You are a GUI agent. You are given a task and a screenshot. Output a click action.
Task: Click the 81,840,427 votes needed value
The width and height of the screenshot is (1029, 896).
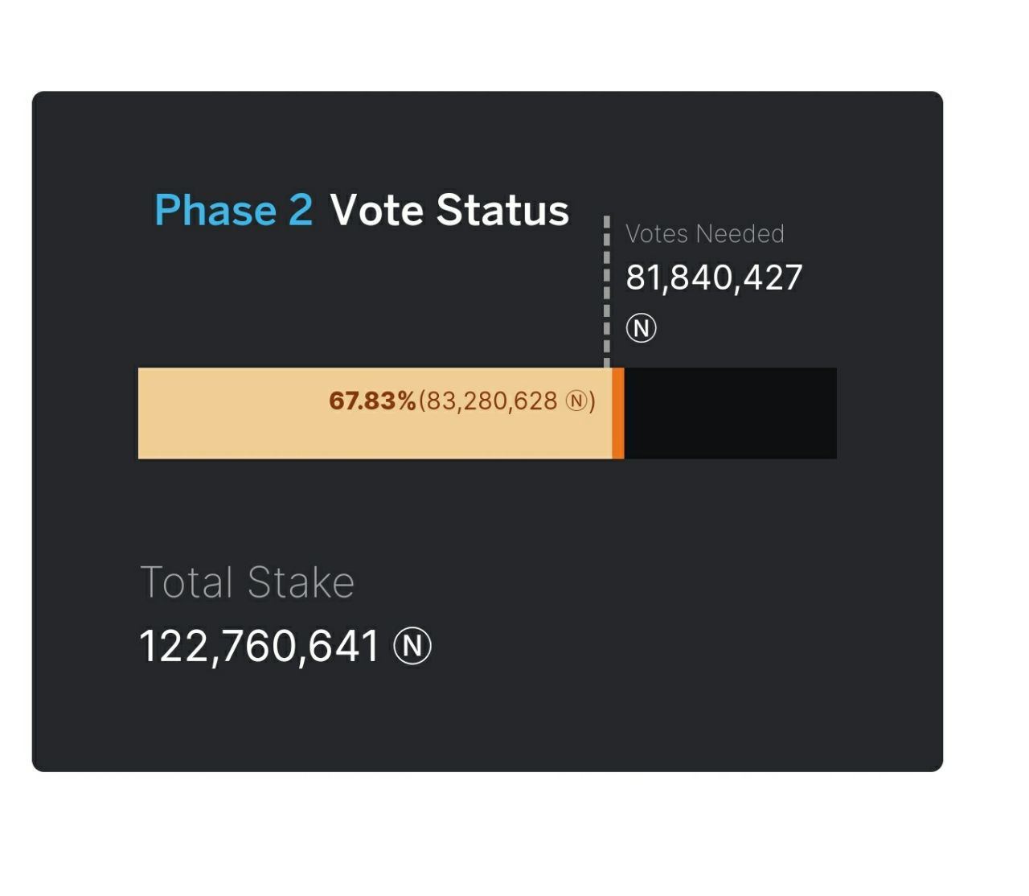click(x=715, y=278)
